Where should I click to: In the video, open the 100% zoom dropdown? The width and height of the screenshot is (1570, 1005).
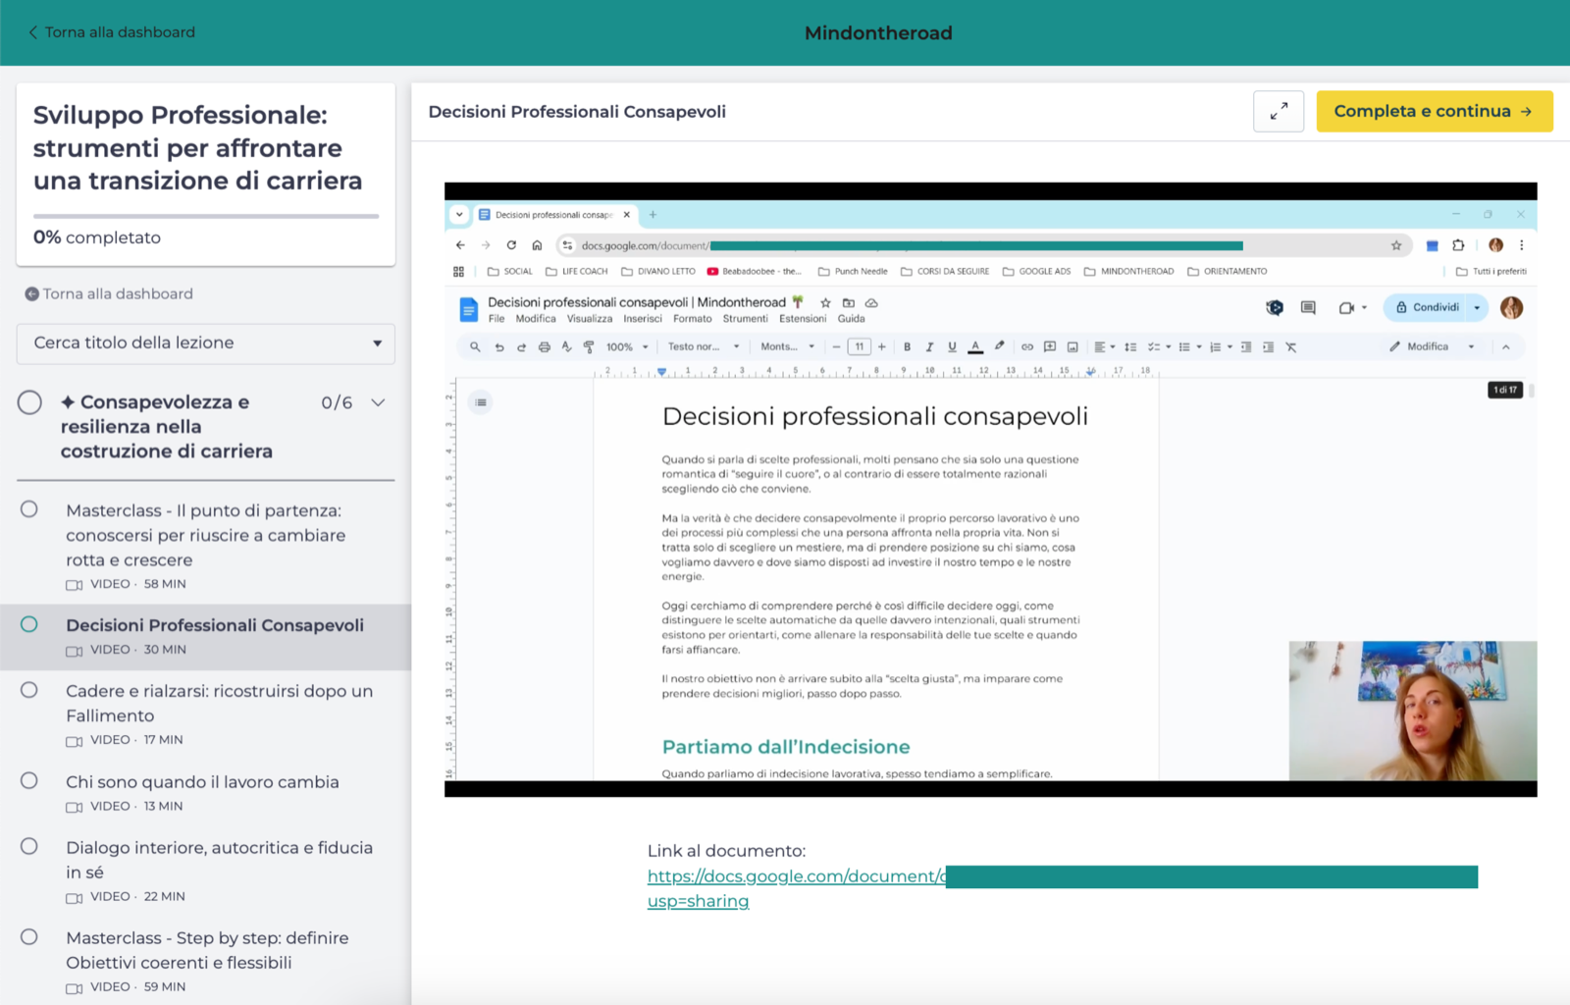click(628, 346)
